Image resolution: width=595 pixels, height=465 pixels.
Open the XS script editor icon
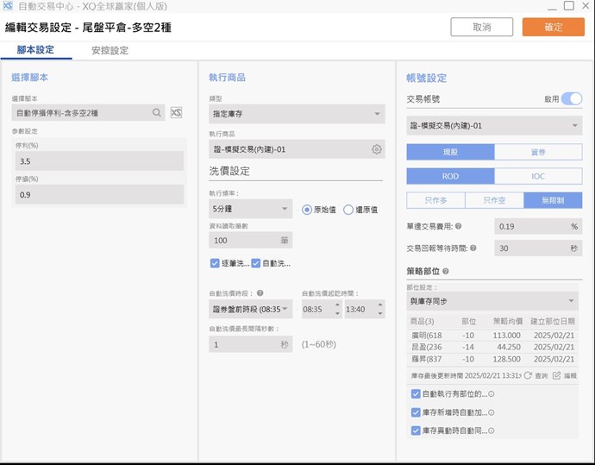pyautogui.click(x=176, y=112)
